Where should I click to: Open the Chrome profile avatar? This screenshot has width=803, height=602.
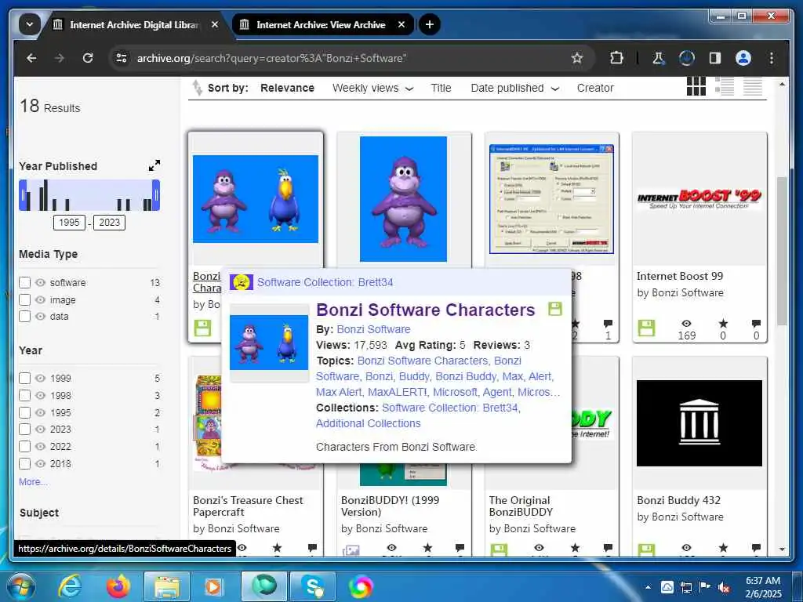(x=743, y=58)
